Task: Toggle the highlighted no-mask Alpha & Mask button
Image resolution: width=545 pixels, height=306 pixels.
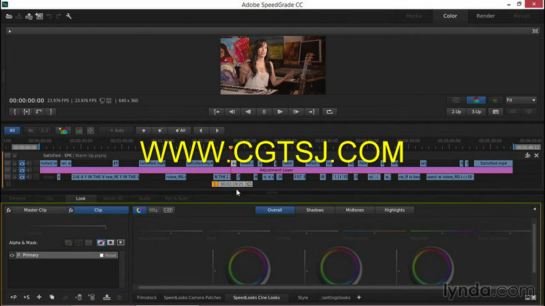Action: click(101, 243)
